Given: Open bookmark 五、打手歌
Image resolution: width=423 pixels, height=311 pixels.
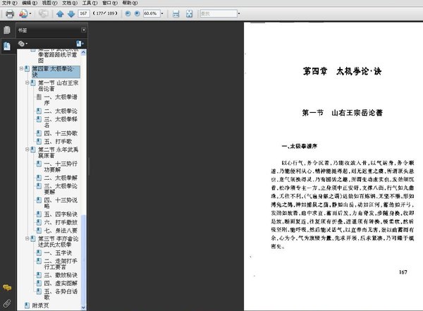Looking at the screenshot, I should [x=58, y=142].
